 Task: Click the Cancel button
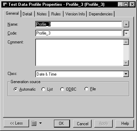[x=82, y=123]
